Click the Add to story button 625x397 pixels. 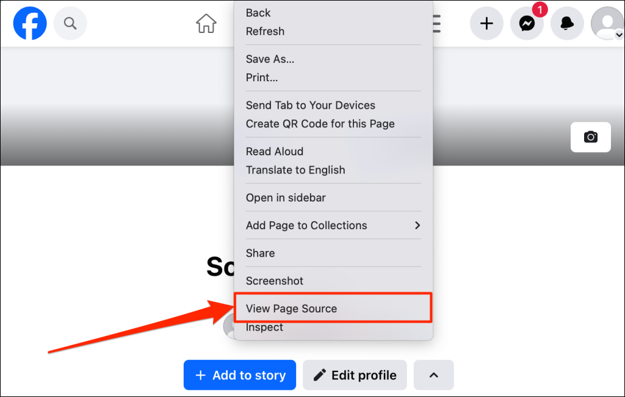[x=240, y=375]
